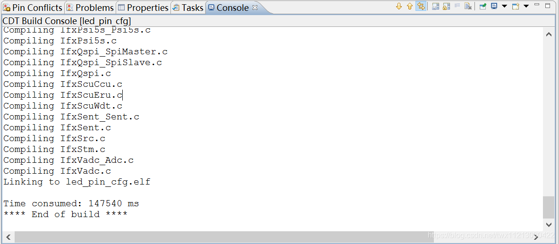
Task: Click the Next Error down arrow icon
Action: click(399, 7)
